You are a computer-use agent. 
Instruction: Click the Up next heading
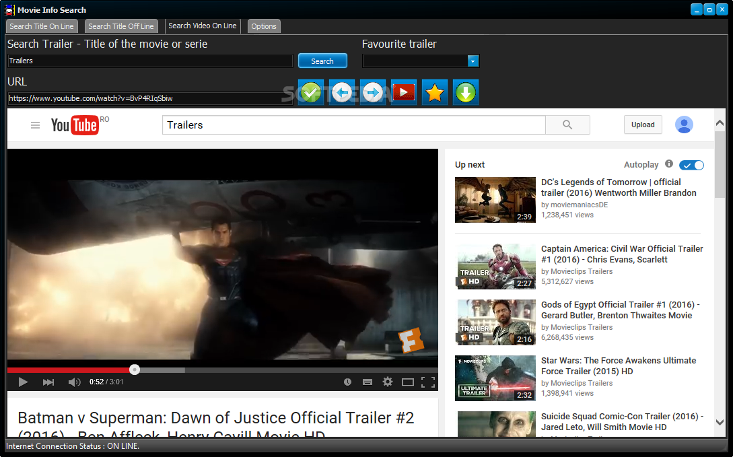470,164
